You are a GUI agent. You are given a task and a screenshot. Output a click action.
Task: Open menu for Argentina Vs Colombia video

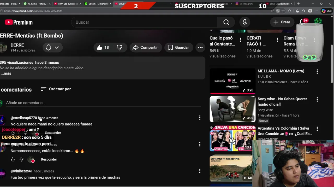tap(317, 129)
